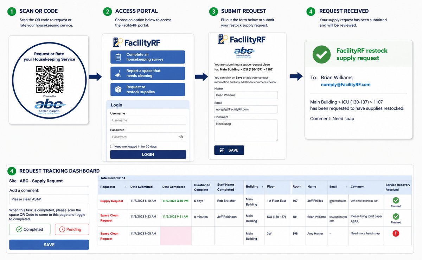The width and height of the screenshot is (422, 260).
Task: Click the FacilityRF logo on the submit request form
Action: (x=242, y=39)
